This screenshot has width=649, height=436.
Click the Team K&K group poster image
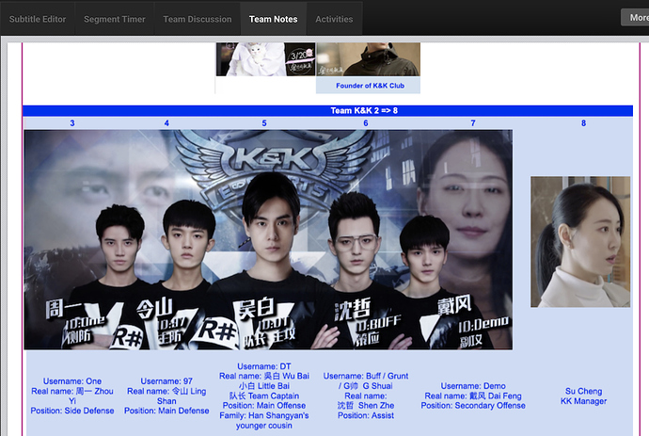point(268,239)
